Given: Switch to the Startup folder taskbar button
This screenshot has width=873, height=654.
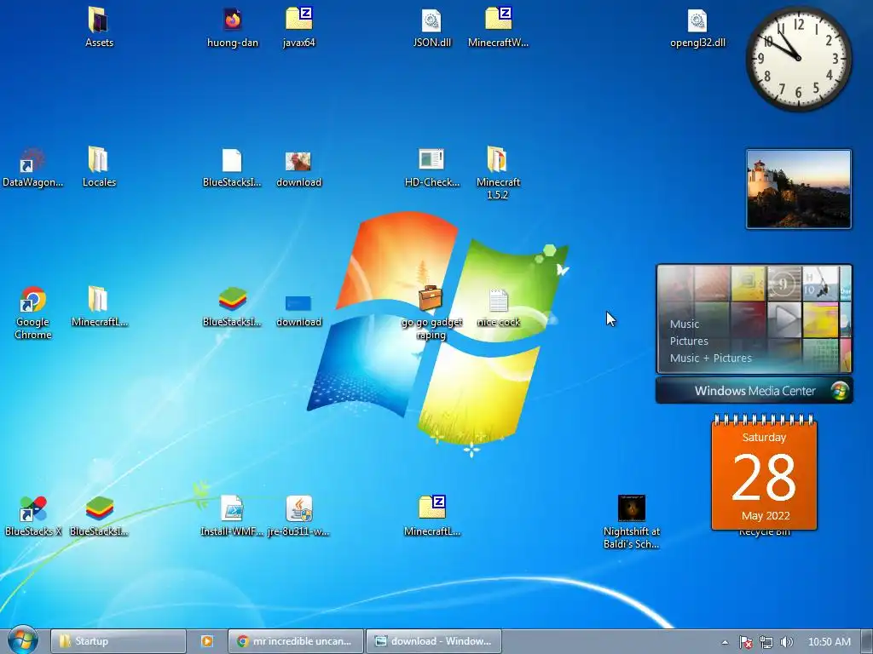Looking at the screenshot, I should (x=118, y=641).
